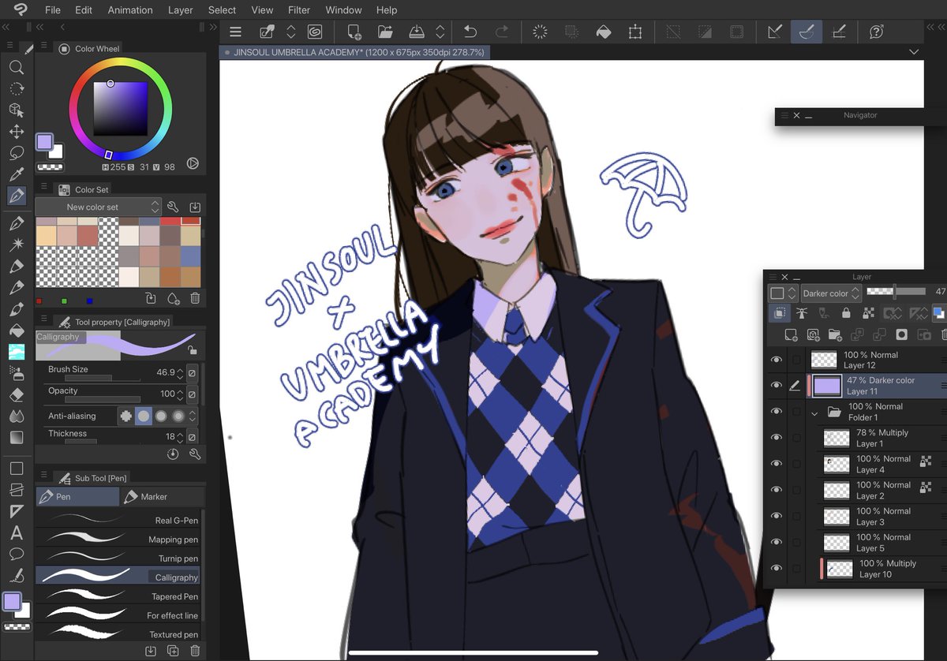947x661 pixels.
Task: Choose the Tapered Pen sub tool
Action: click(118, 596)
